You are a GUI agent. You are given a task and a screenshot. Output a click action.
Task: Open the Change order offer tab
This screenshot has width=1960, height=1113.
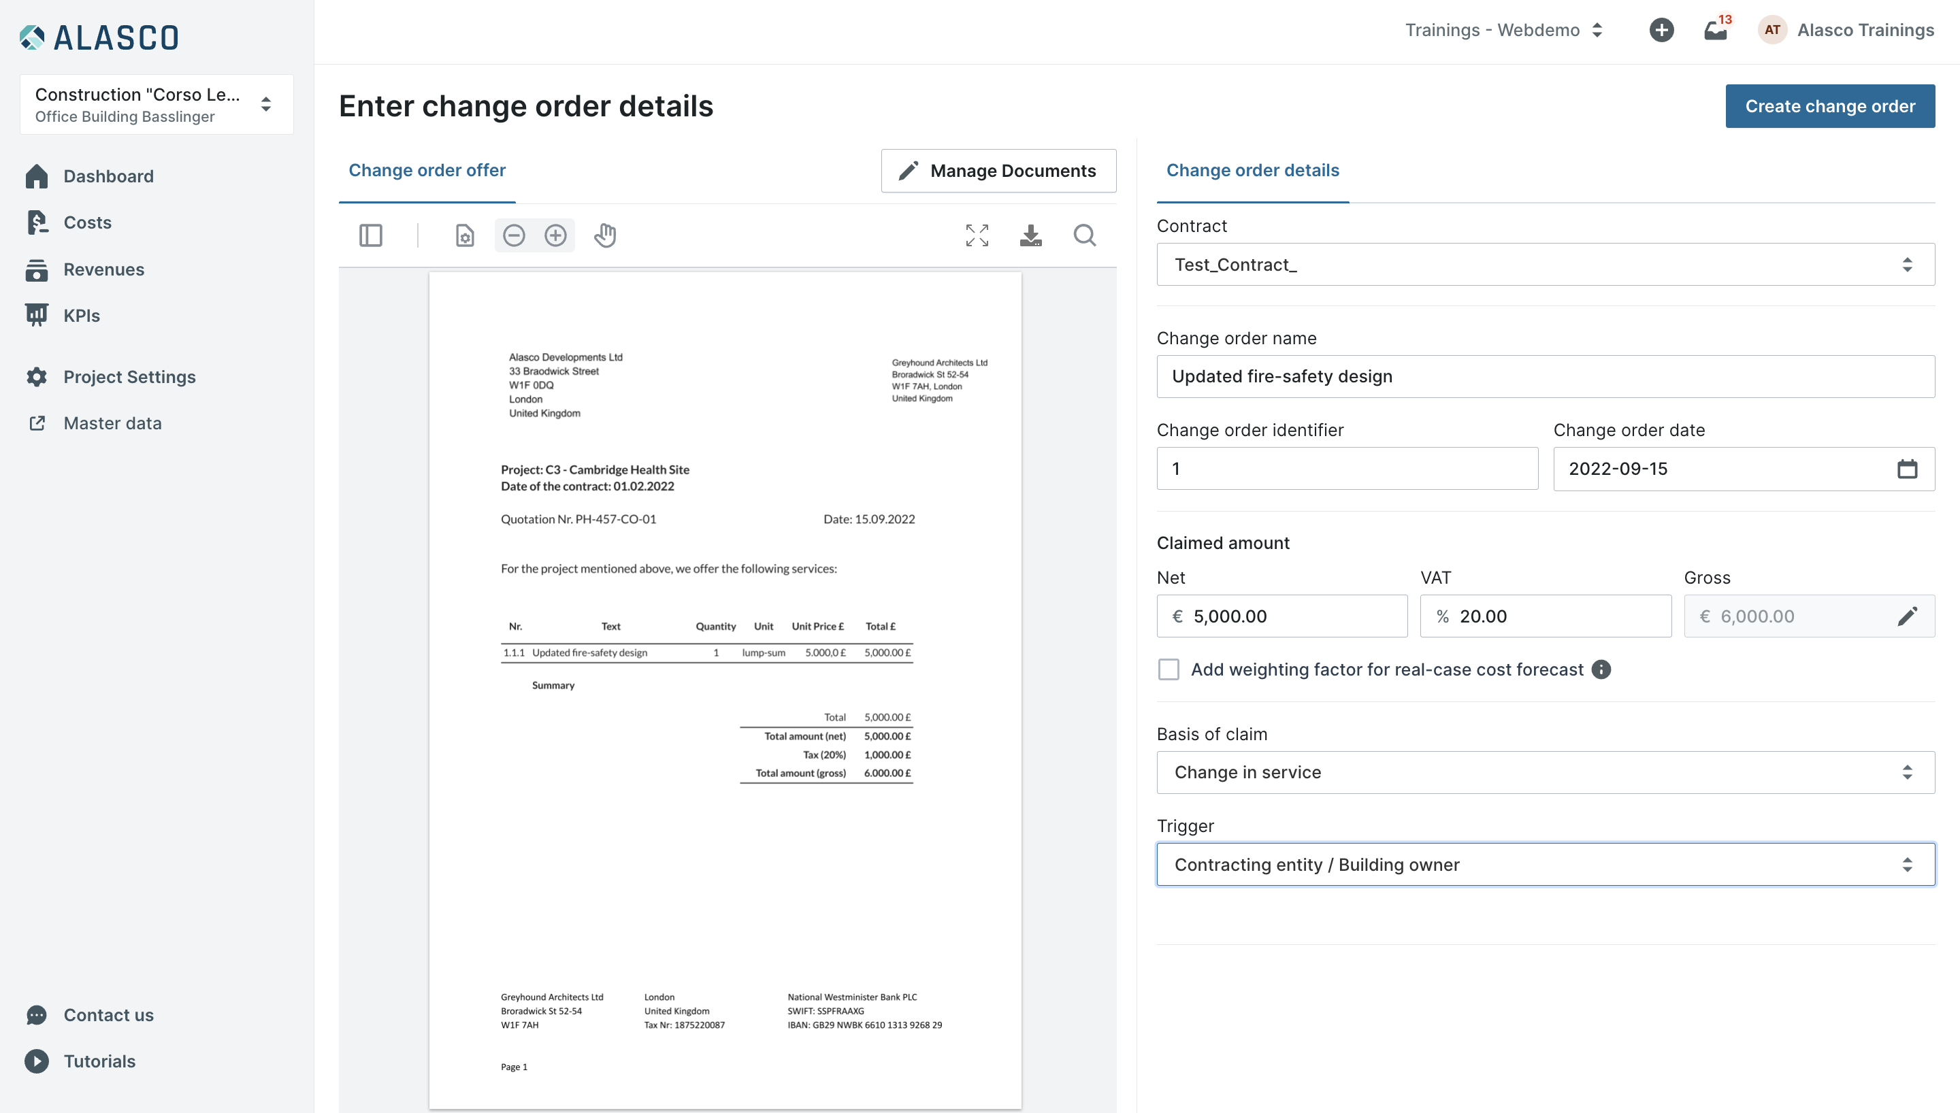(427, 171)
